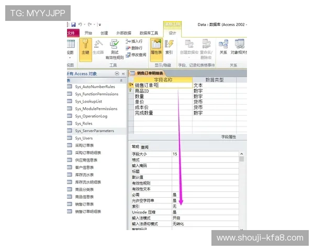Toggle the 属性表 property sheet button
The image size is (314, 251).
[x=156, y=50]
